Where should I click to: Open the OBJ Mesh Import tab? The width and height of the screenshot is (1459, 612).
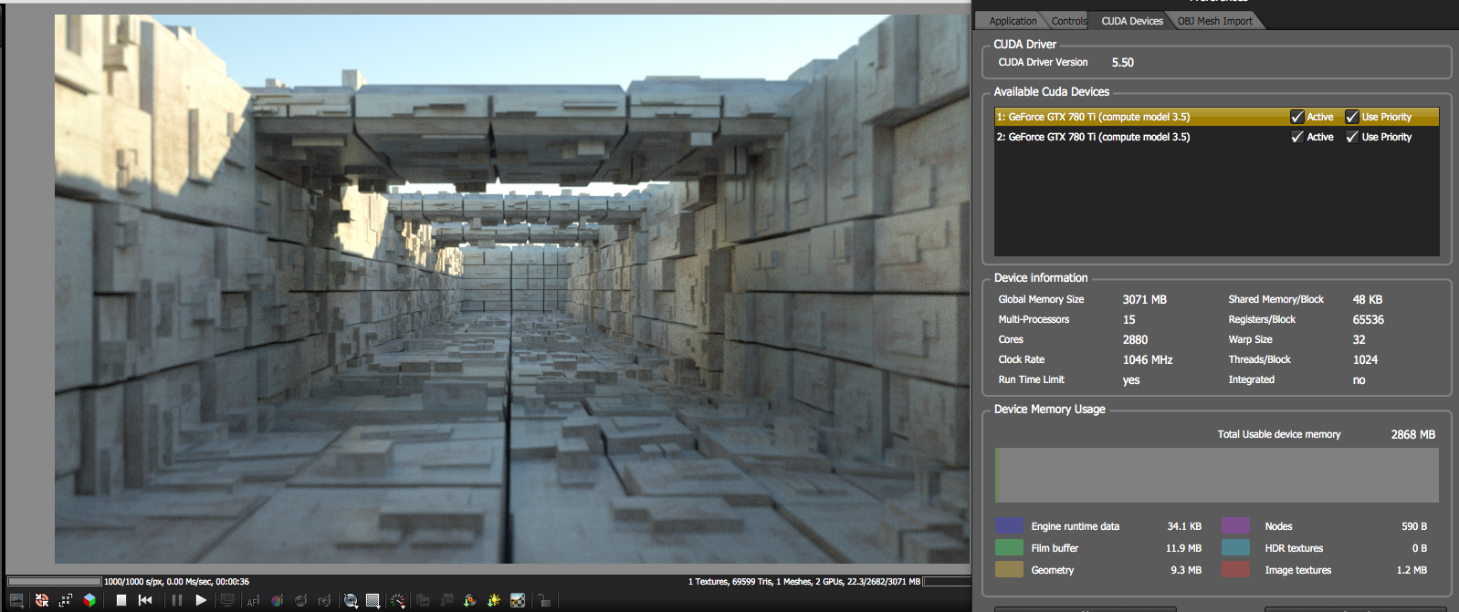pos(1214,21)
